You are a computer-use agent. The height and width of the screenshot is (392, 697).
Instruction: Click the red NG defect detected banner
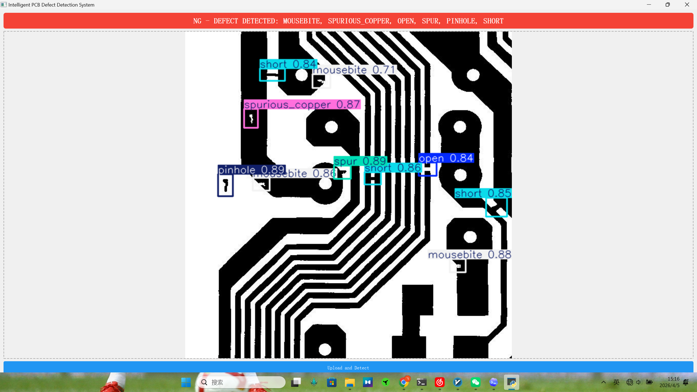click(x=348, y=21)
